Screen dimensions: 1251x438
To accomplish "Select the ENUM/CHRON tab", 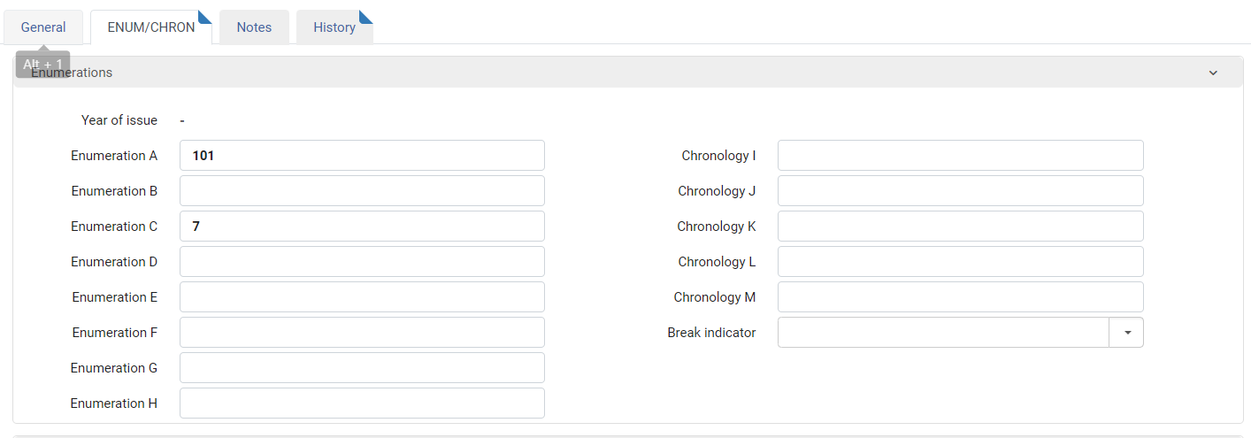I will point(151,27).
